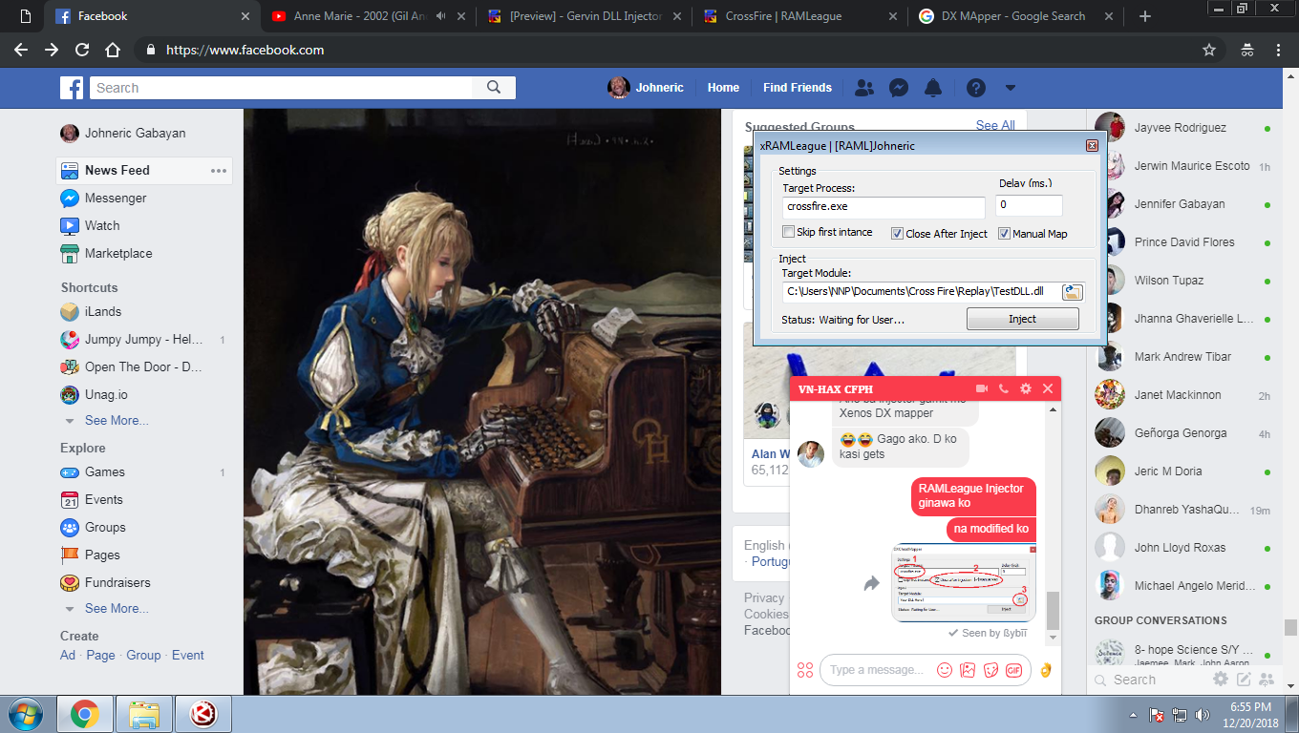Attach a photo using the chat image icon
The height and width of the screenshot is (733, 1299).
pyautogui.click(x=968, y=670)
